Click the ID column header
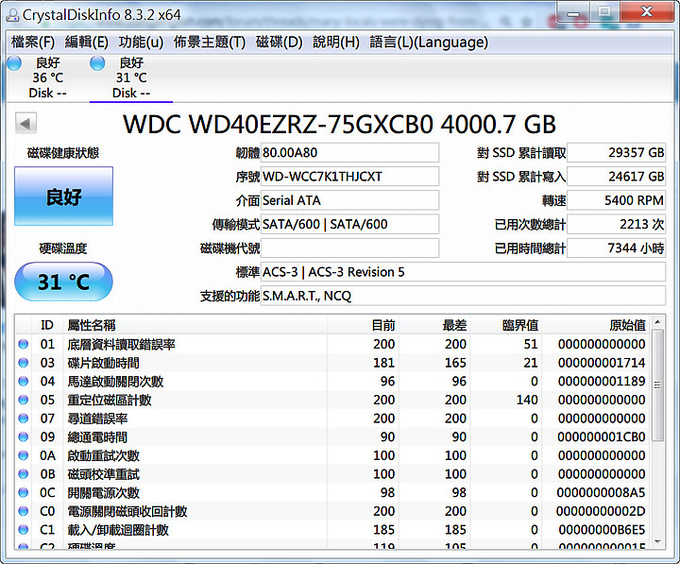The image size is (680, 564). pyautogui.click(x=47, y=325)
